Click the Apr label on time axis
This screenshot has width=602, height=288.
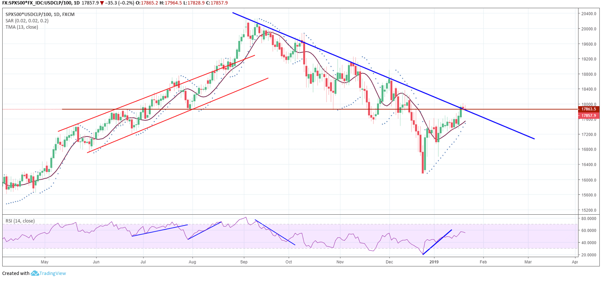point(575,262)
